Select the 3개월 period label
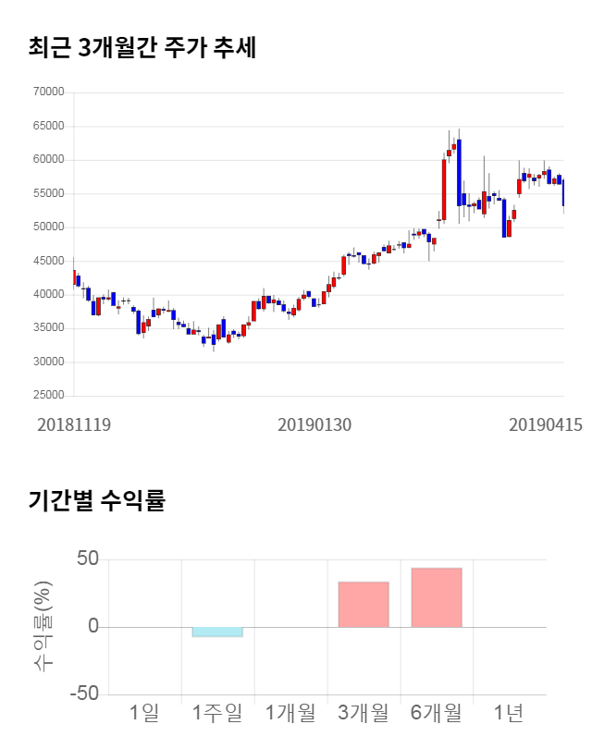 [x=364, y=713]
